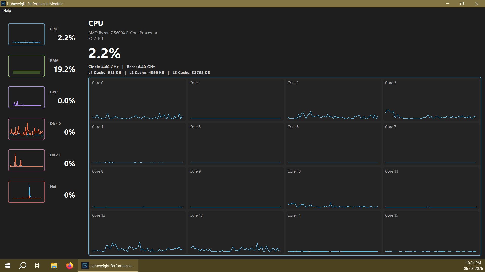Click the Disk 1 label

[x=55, y=155]
